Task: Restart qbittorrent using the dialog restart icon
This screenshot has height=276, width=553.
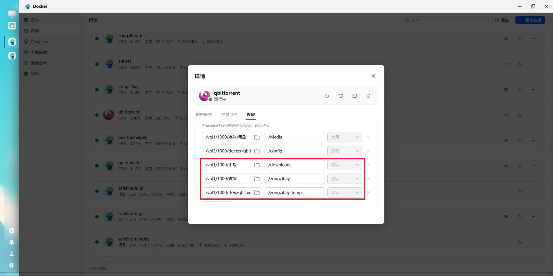Action: pos(341,96)
